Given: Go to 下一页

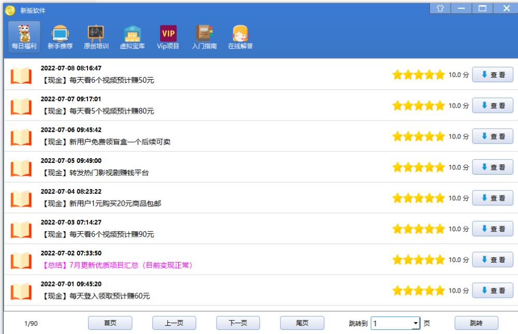Looking at the screenshot, I should (238, 323).
